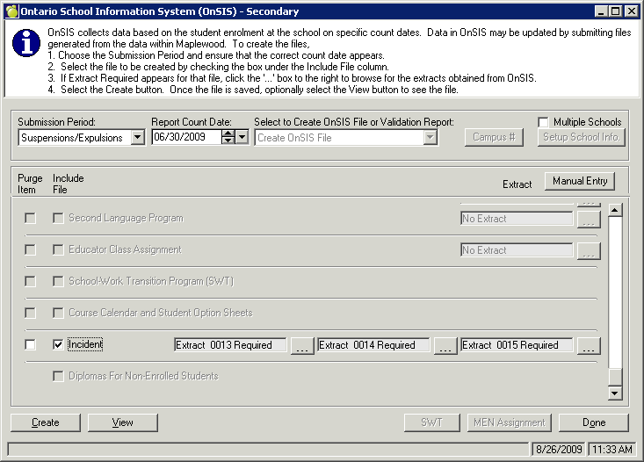Click the Create button
This screenshot has height=462, width=644.
[x=46, y=422]
